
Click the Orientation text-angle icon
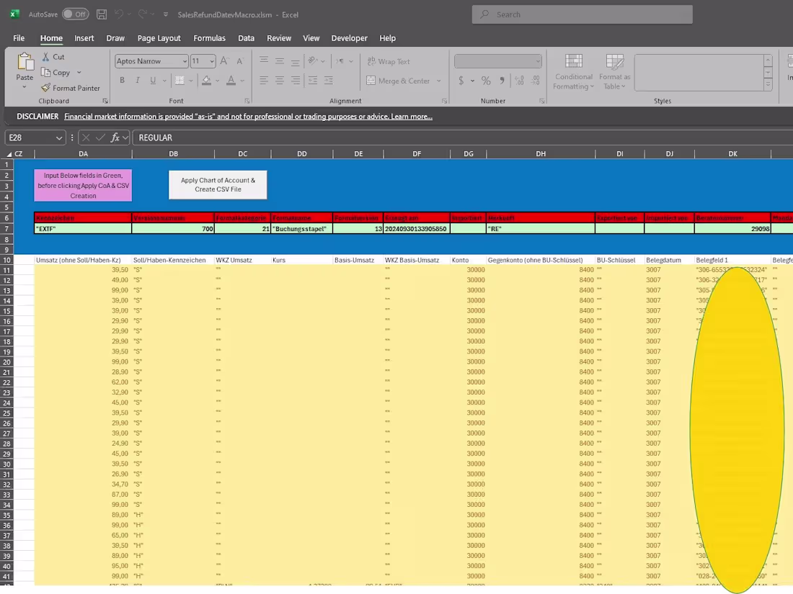(x=313, y=61)
